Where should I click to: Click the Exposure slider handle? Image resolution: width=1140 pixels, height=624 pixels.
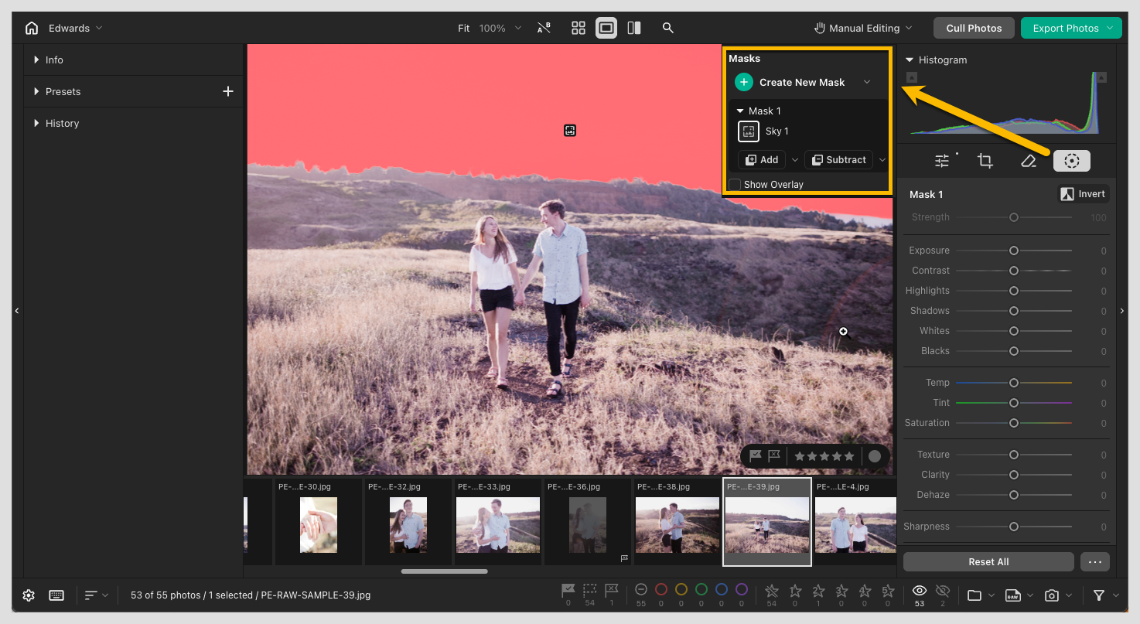[1013, 251]
